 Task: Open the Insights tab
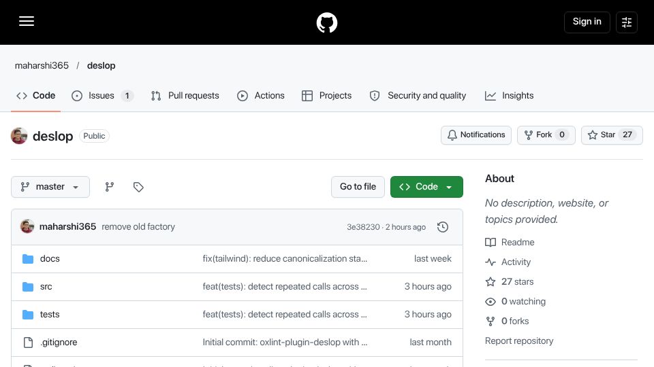510,96
